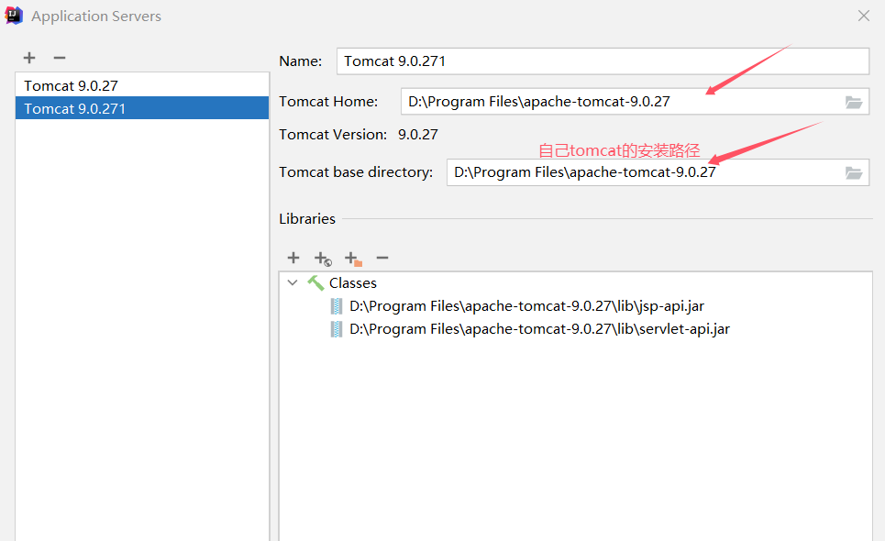Browse folder for Tomcat Home
Screen dimensions: 885x541
point(854,102)
